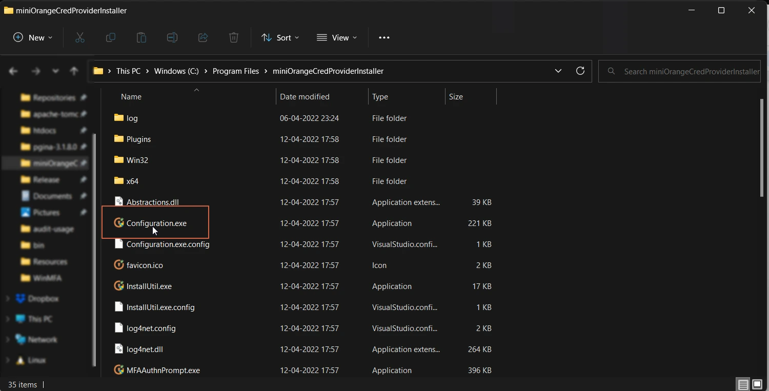Open the address bar history dropdown
This screenshot has width=769, height=391.
[x=558, y=71]
